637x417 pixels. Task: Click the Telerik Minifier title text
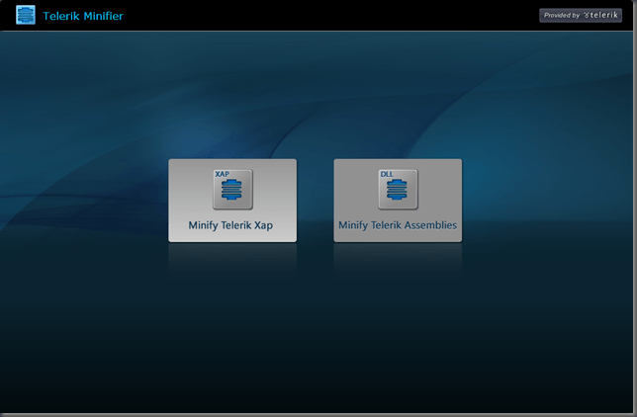coord(83,16)
